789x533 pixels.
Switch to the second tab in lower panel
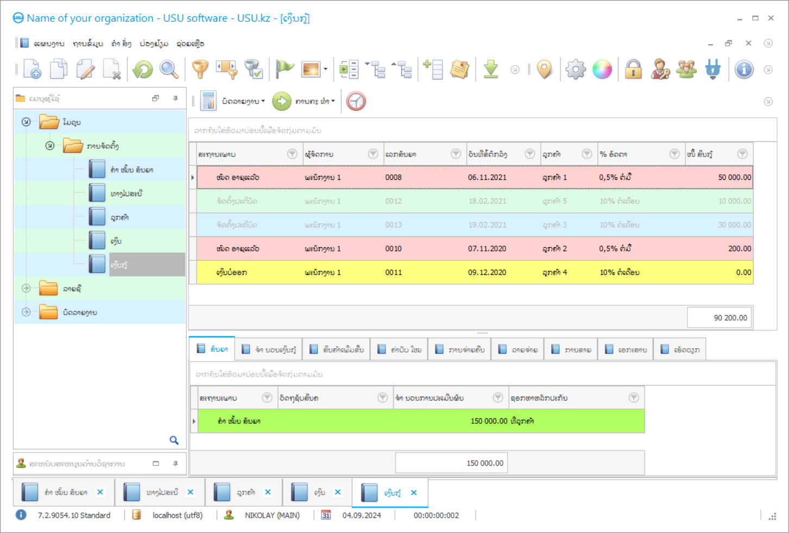[x=269, y=349]
